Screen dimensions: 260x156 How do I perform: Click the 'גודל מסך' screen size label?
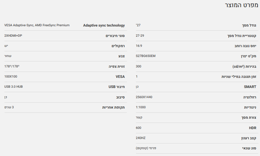(249, 25)
